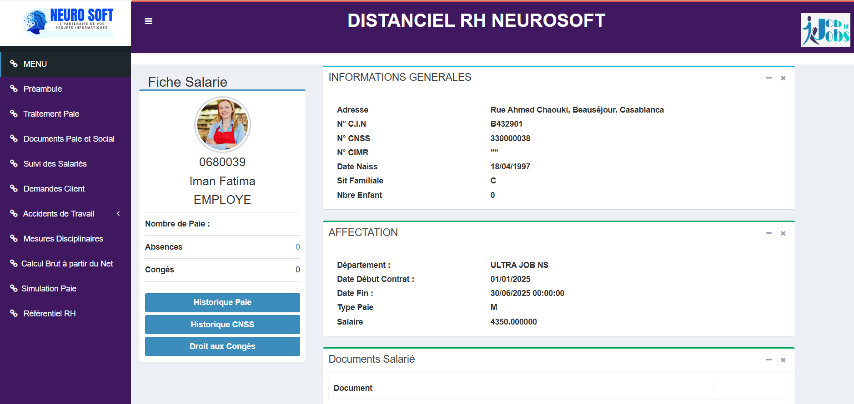854x404 pixels.
Task: Click the icon beside Suivi des Salariés
Action: (x=14, y=164)
